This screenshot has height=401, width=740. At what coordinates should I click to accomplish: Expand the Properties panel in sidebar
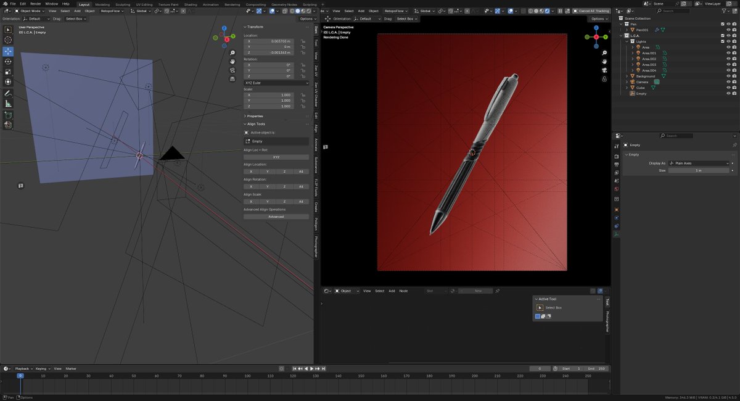pyautogui.click(x=255, y=116)
